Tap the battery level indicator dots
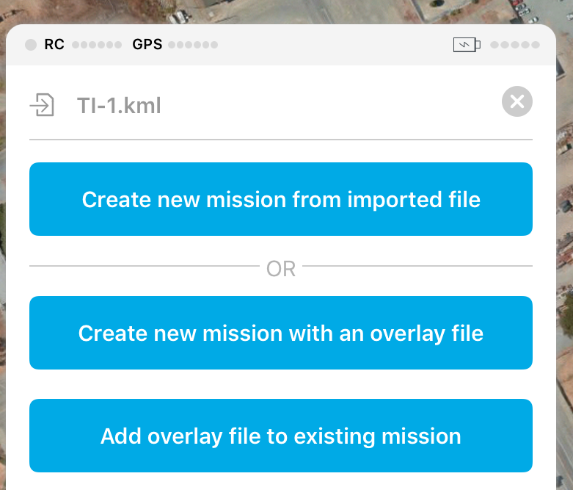 coord(515,45)
